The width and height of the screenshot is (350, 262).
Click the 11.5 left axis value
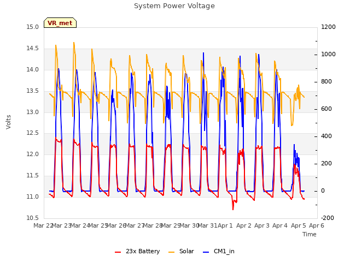(x=32, y=176)
